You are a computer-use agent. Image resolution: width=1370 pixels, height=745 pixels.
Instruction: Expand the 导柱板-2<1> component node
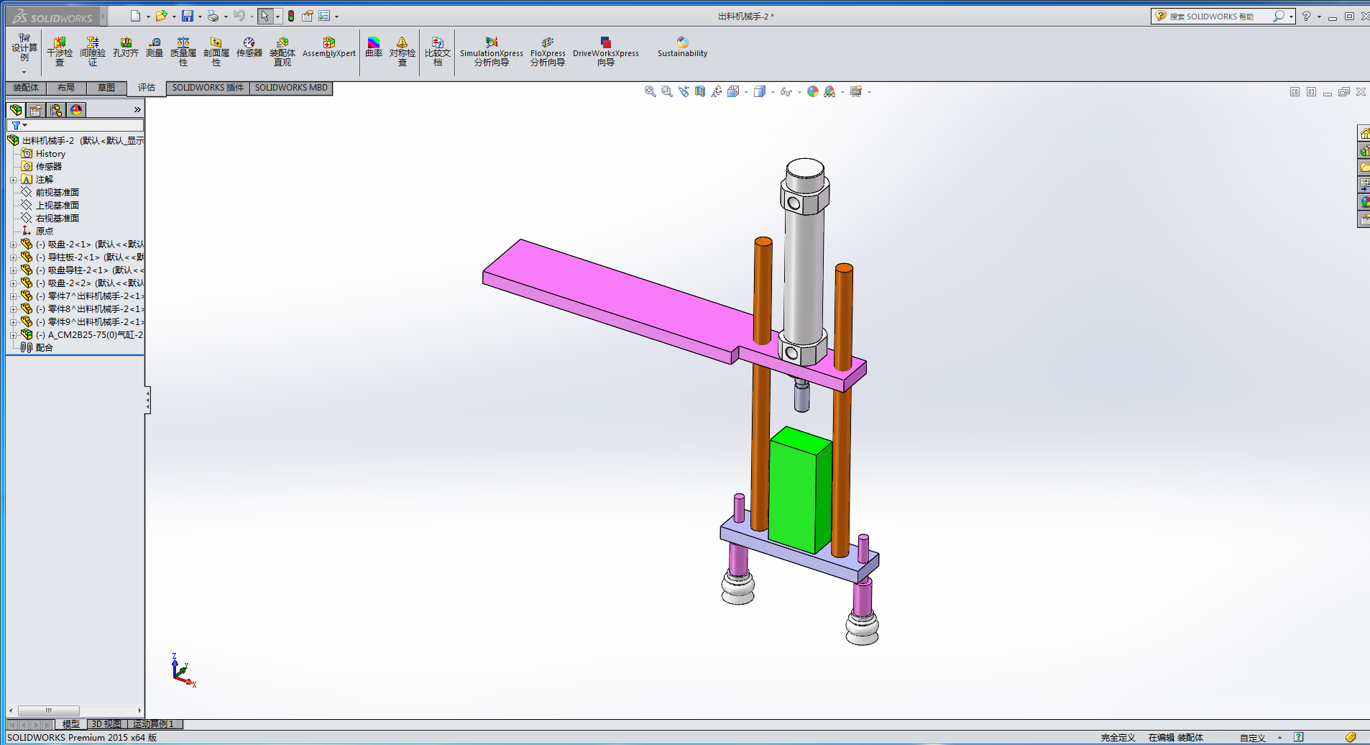[x=13, y=257]
